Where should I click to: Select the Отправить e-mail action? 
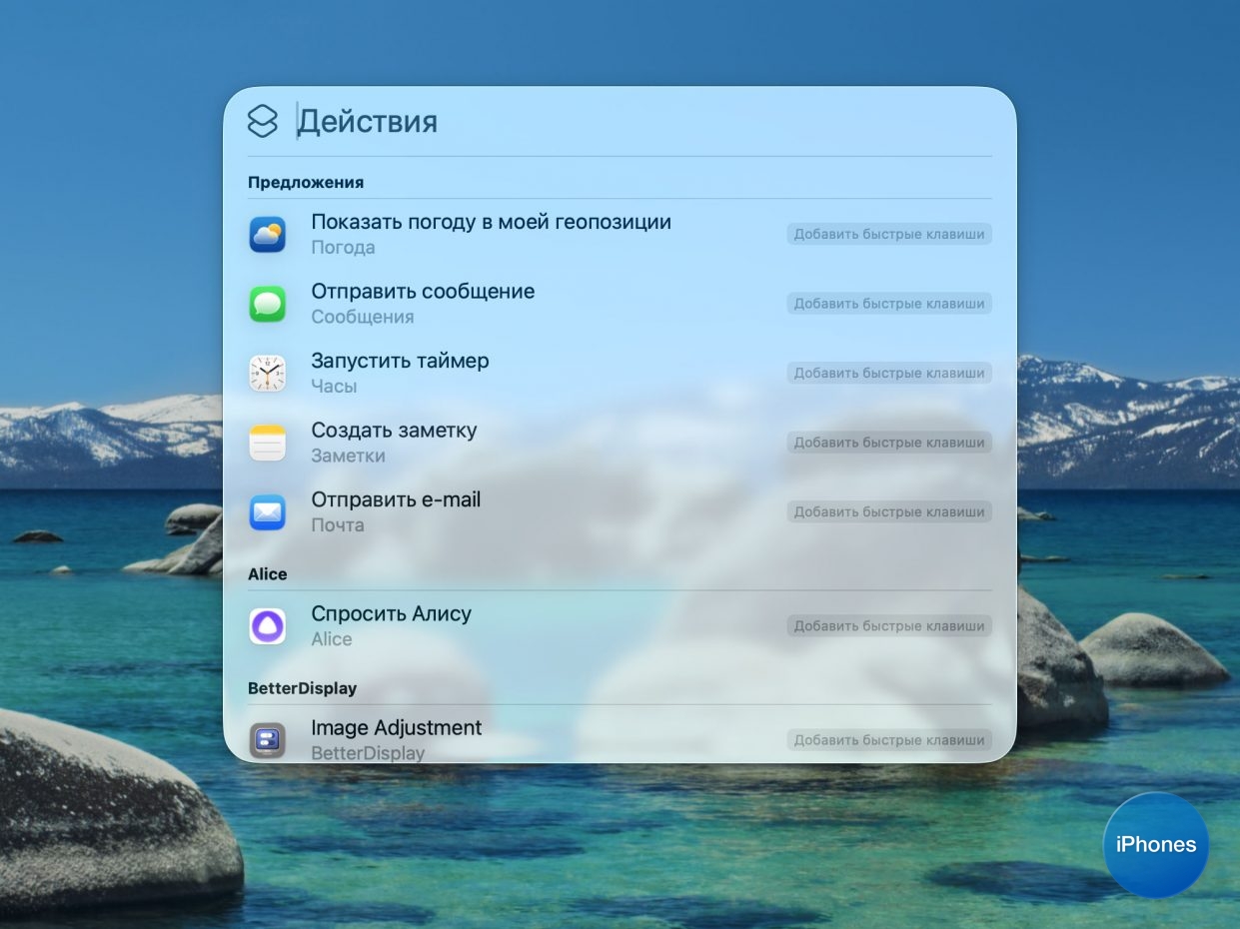coord(396,499)
